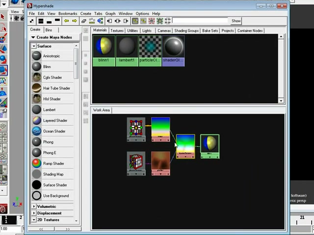Open the Graph menu
The image size is (314, 235).
(110, 14)
